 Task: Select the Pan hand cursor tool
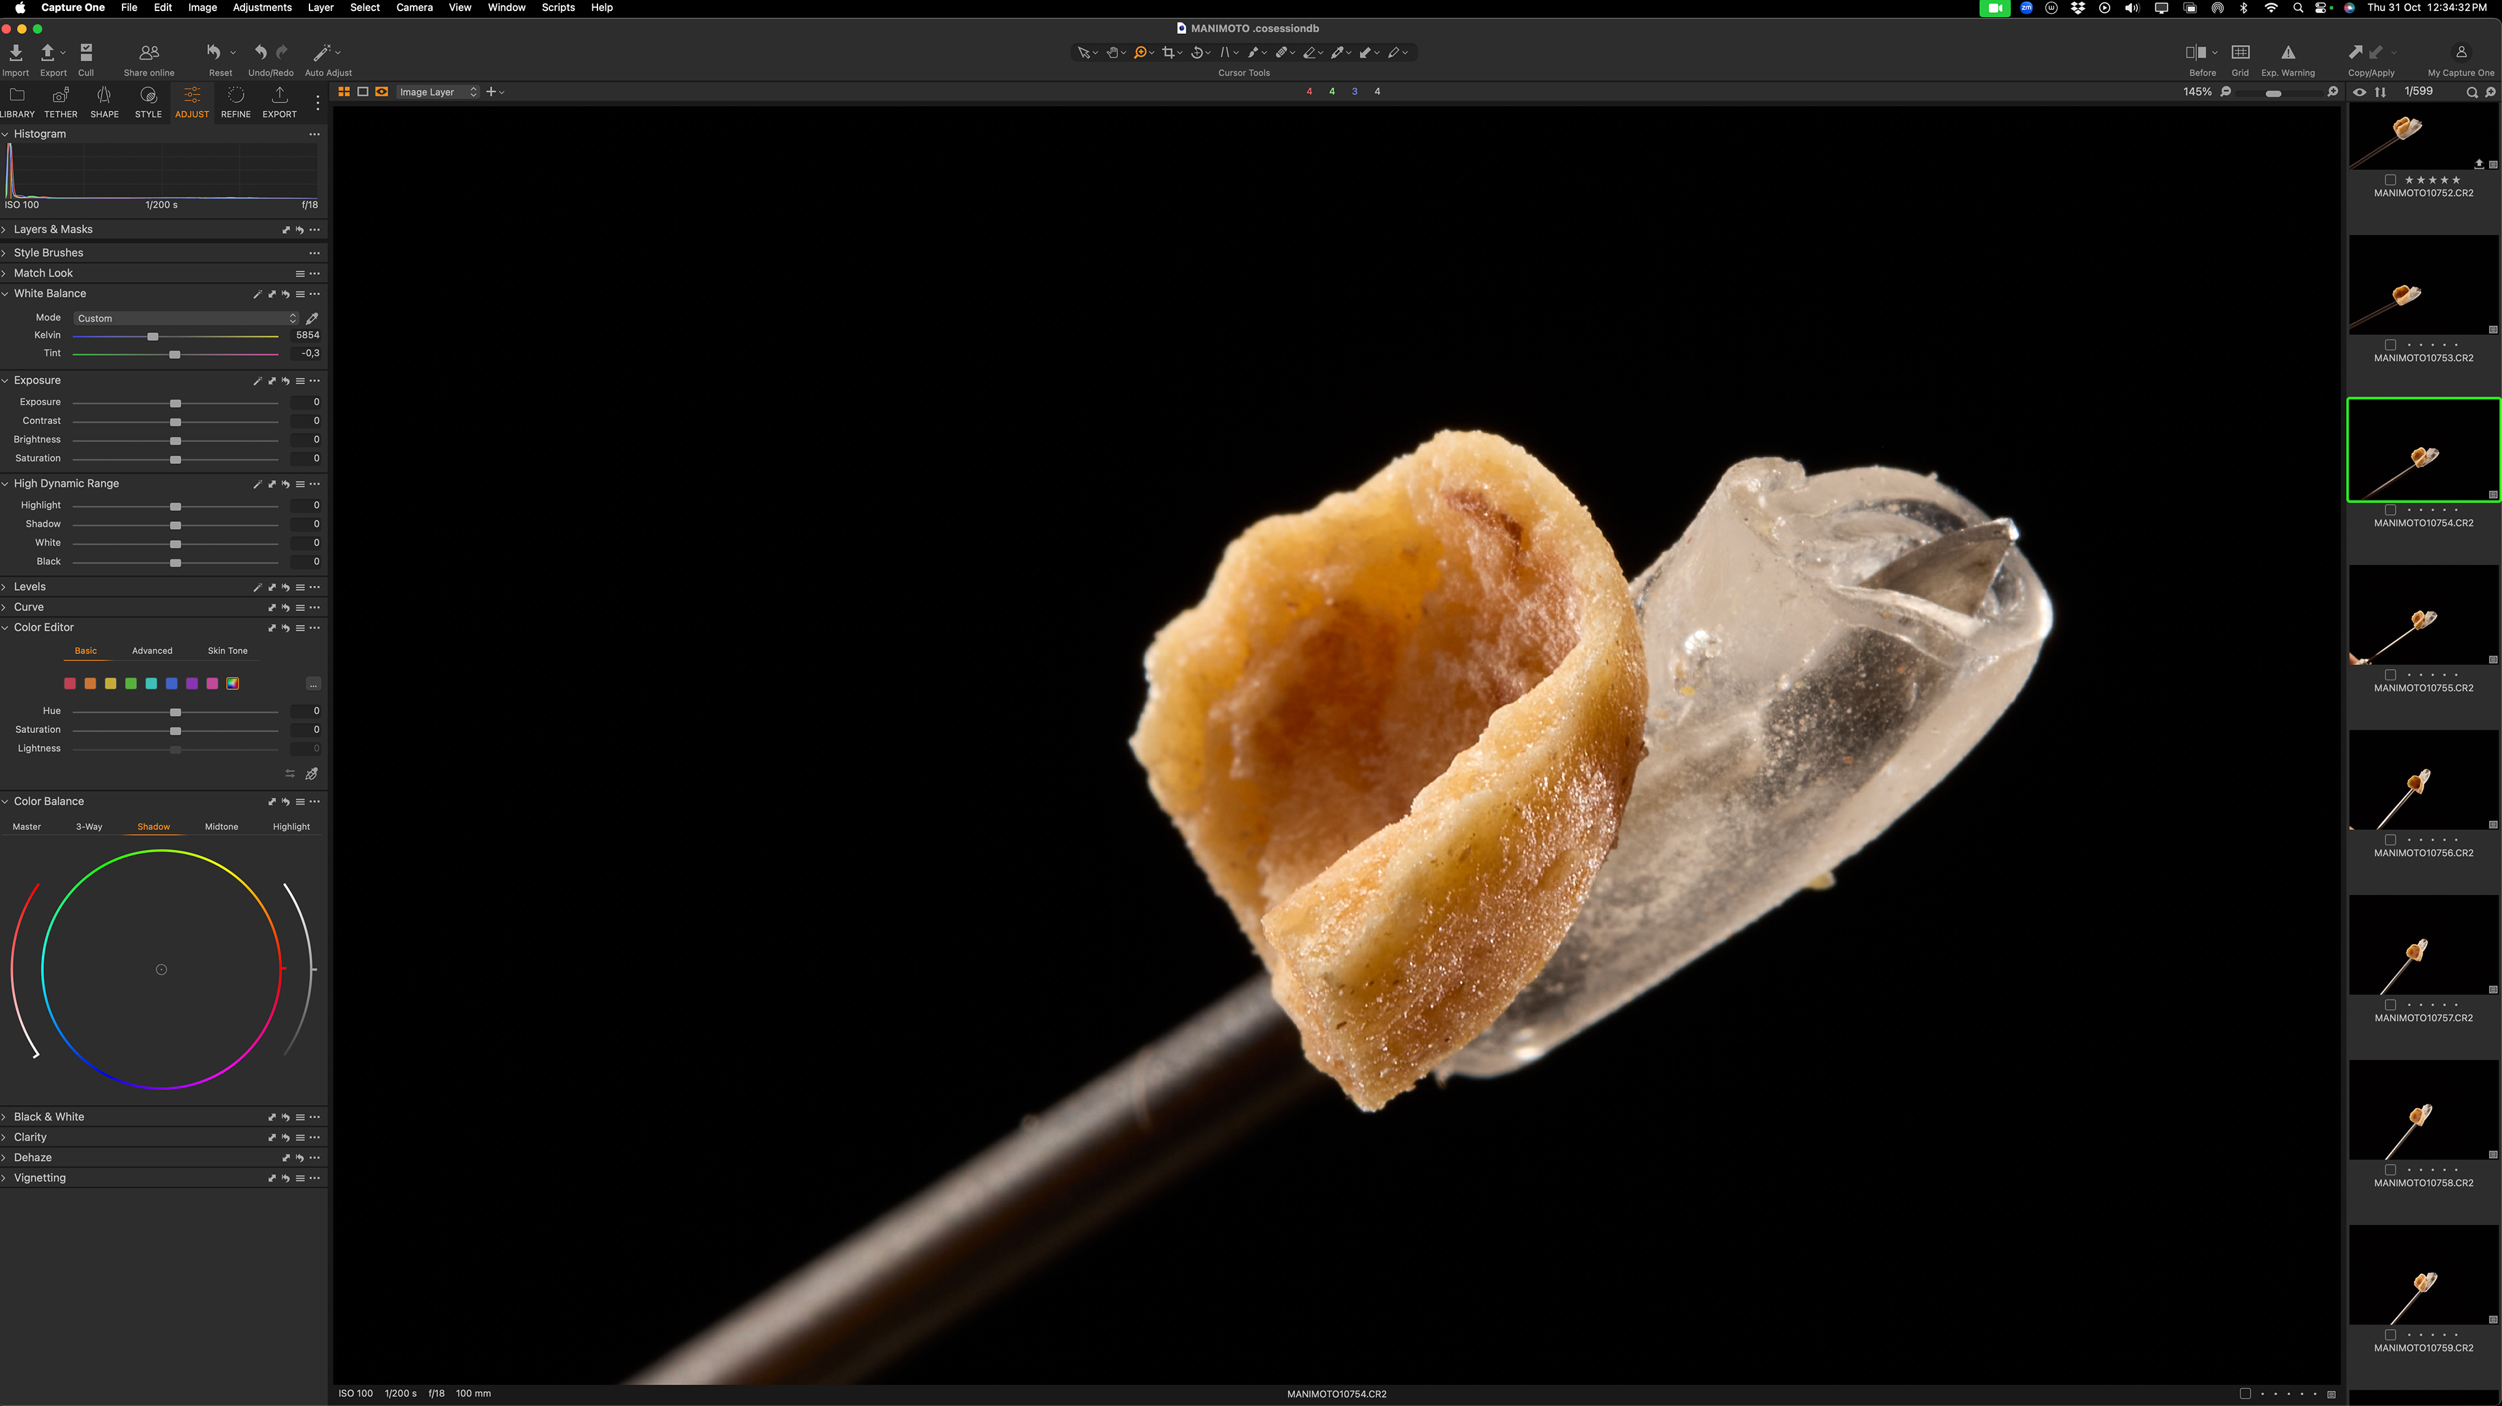coord(1112,52)
